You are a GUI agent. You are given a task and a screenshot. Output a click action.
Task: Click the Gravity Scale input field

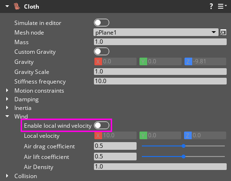[x=160, y=72]
